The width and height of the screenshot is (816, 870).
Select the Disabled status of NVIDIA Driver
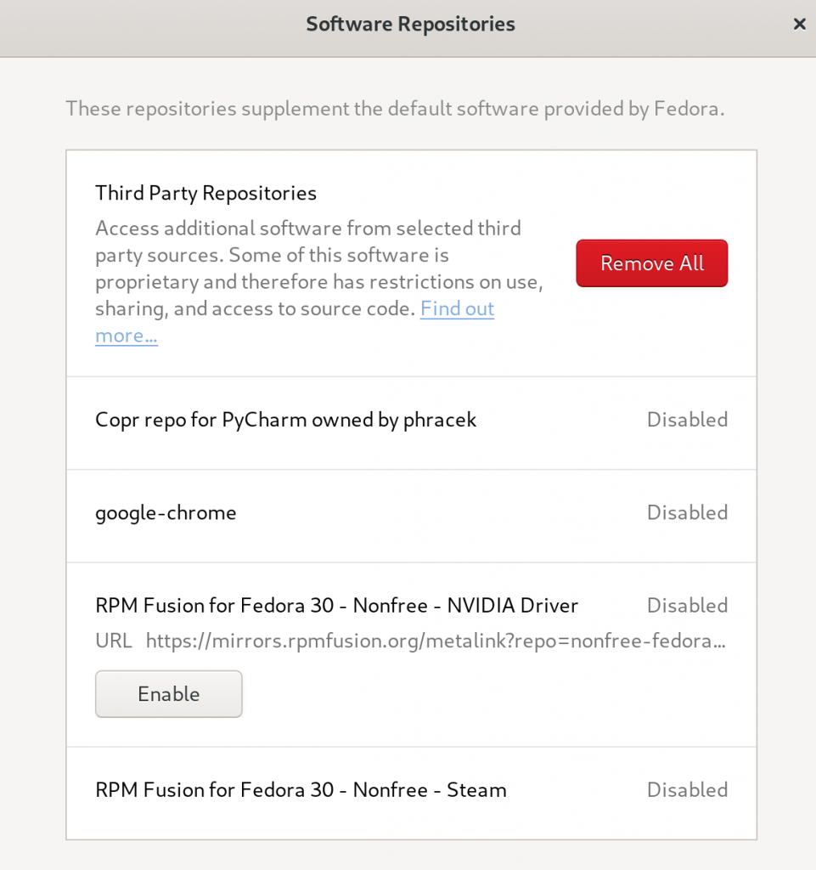click(x=688, y=605)
